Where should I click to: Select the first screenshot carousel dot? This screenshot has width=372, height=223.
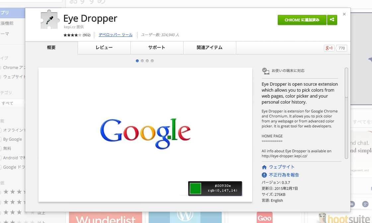pos(137,61)
